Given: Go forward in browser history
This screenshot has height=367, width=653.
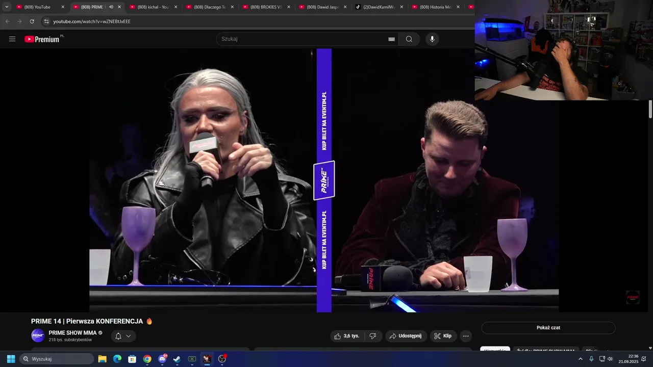Looking at the screenshot, I should coord(19,21).
